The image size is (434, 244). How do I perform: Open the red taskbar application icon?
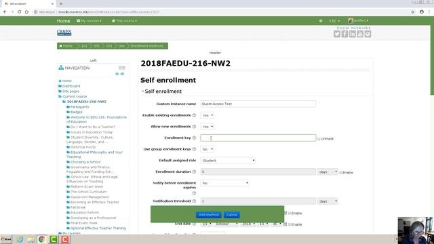(x=65, y=239)
